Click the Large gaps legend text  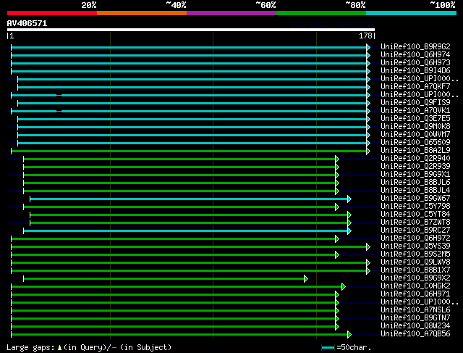tap(89, 347)
